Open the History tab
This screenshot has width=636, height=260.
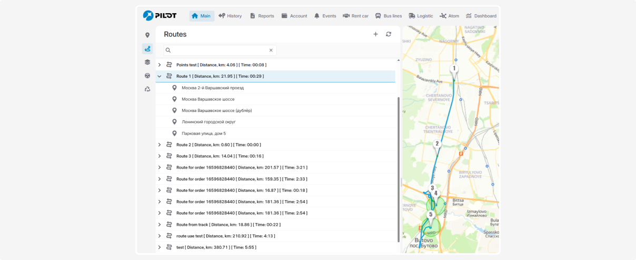coord(230,16)
